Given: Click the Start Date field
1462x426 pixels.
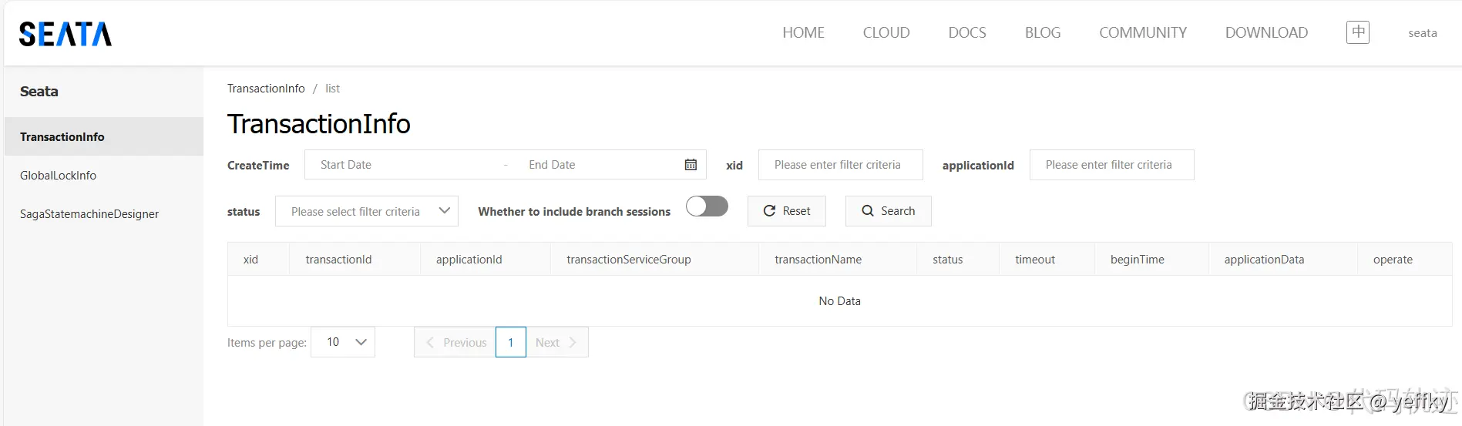Looking at the screenshot, I should (401, 165).
